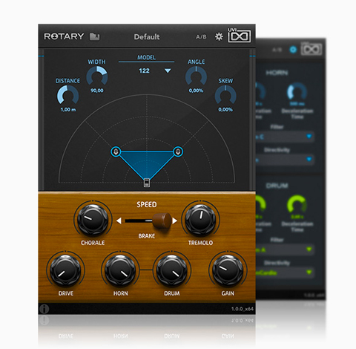Viewport: 356px width, 349px height.
Task: Click the Width knob
Action: (x=97, y=76)
